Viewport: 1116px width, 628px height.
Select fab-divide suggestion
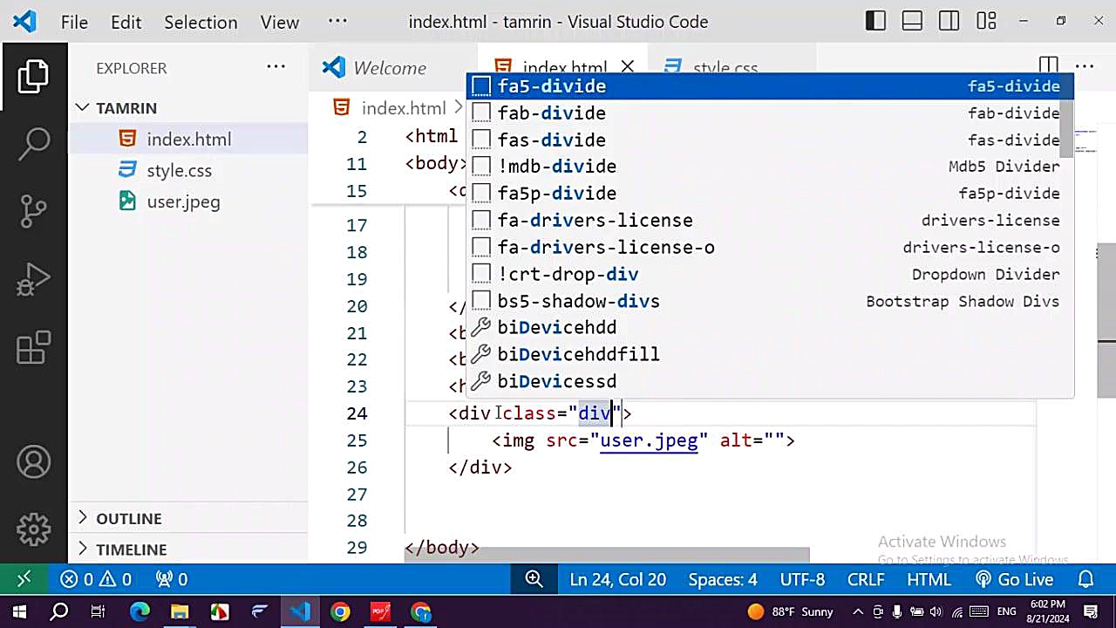click(765, 113)
